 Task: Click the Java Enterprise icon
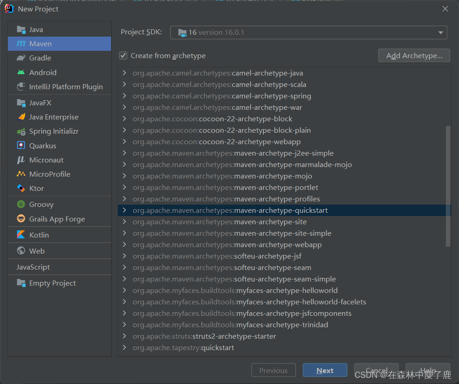tap(21, 117)
